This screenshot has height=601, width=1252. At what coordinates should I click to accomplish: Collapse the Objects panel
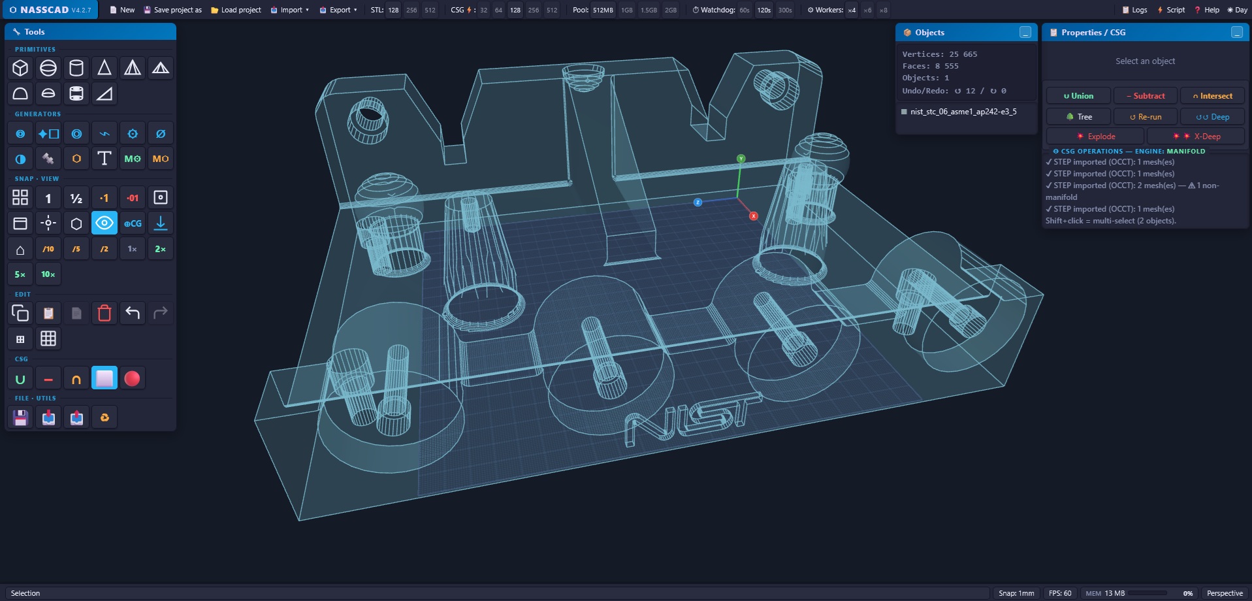1025,32
